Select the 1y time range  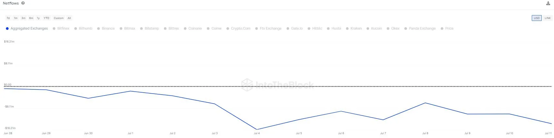pyautogui.click(x=38, y=18)
